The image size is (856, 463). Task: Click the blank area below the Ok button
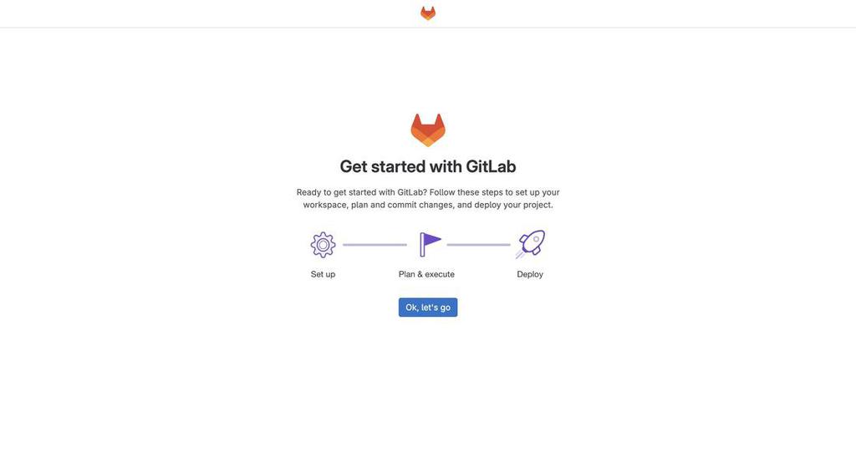[x=428, y=382]
